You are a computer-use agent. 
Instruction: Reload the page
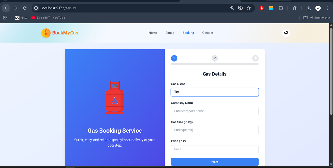tap(25, 8)
